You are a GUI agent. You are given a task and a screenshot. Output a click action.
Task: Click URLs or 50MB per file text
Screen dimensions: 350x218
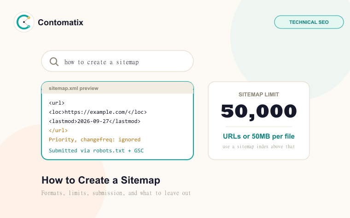tap(259, 136)
